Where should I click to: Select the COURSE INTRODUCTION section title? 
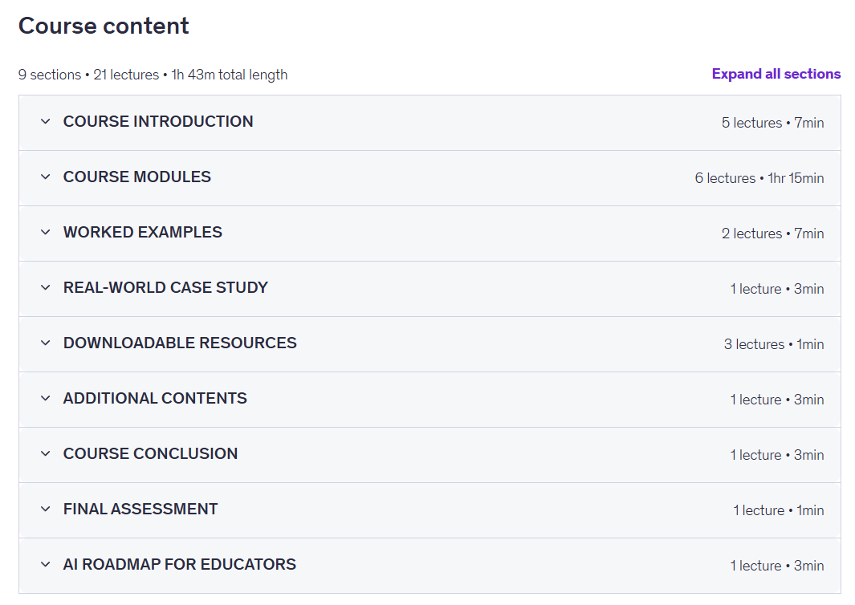click(x=158, y=121)
